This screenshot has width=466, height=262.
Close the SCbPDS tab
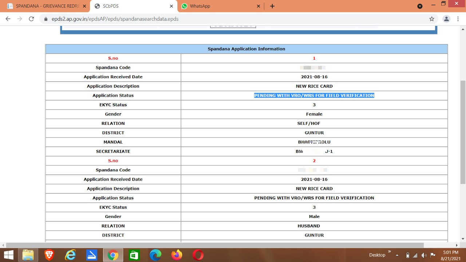(x=171, y=6)
